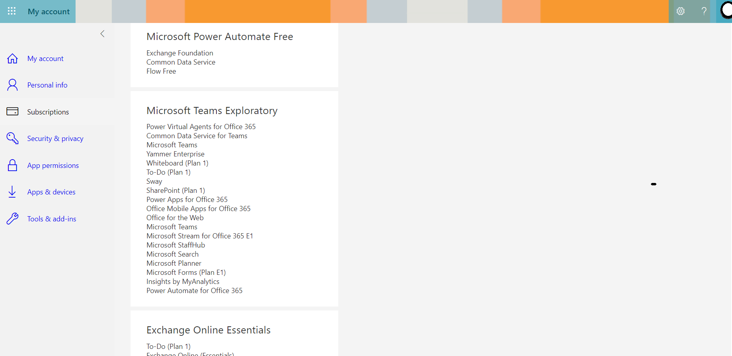Open App permissions page
732x356 pixels.
53,166
